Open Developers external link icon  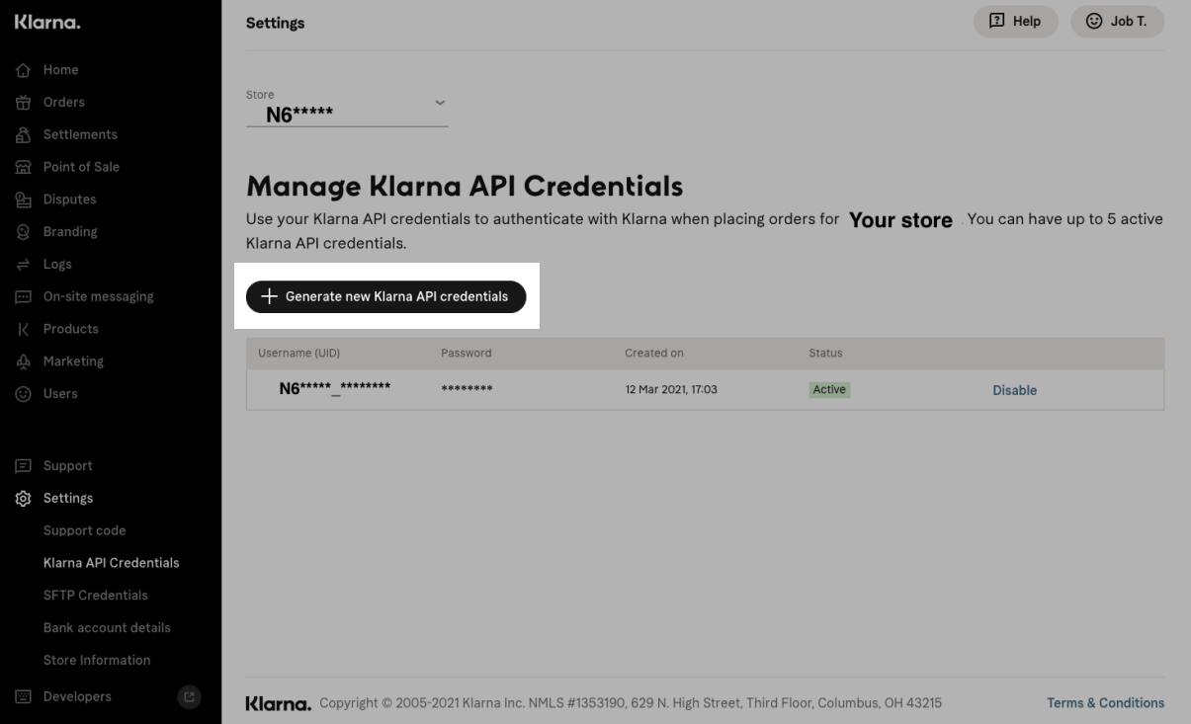[x=187, y=697]
